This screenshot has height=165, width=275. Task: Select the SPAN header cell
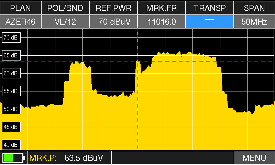tap(254, 8)
